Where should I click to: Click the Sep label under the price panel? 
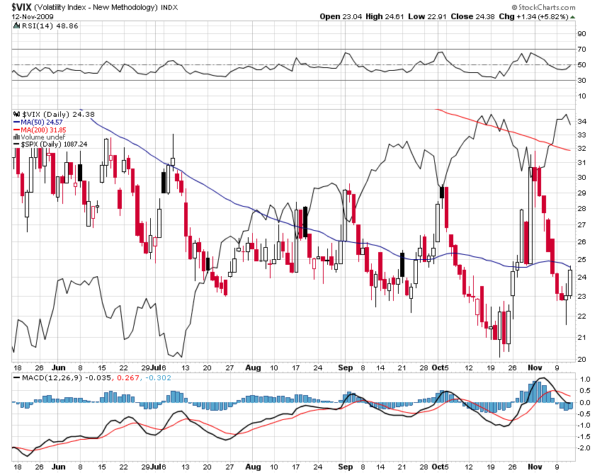(346, 367)
